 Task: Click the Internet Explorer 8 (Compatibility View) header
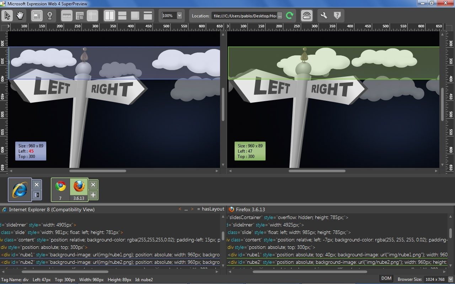pyautogui.click(x=52, y=209)
